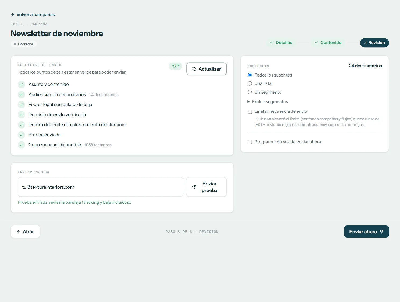Click PASO 3 DE 3 · REVISIÓN text
The height and width of the screenshot is (302, 400).
click(x=192, y=232)
